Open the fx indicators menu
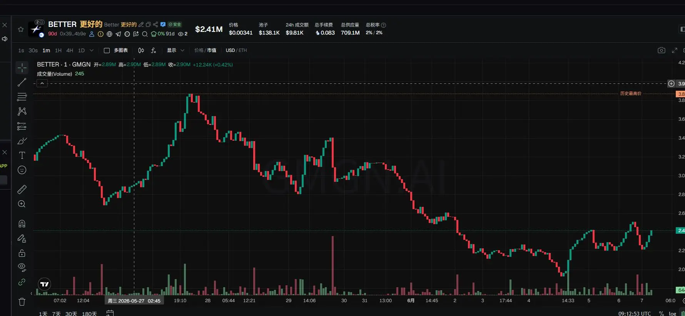The width and height of the screenshot is (685, 316). point(154,50)
